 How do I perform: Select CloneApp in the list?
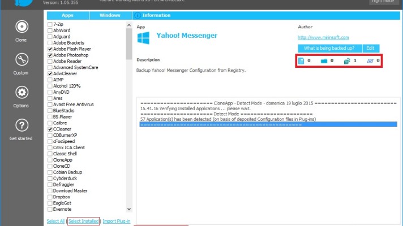(63, 160)
